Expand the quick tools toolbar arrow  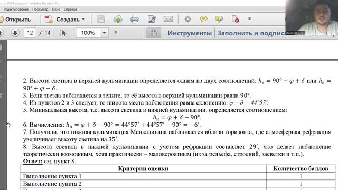pyautogui.click(x=249, y=19)
